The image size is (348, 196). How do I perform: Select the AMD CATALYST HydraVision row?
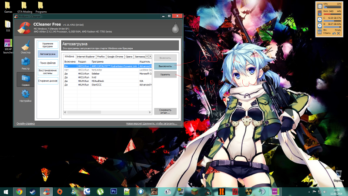coord(107,66)
